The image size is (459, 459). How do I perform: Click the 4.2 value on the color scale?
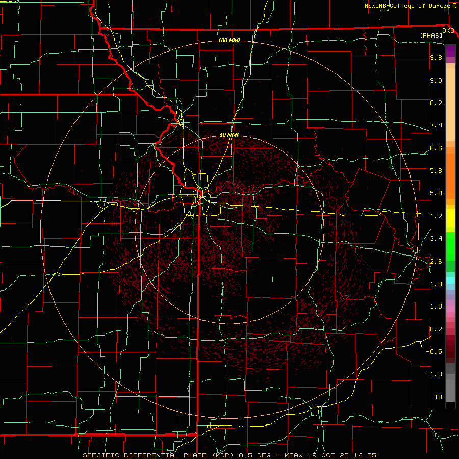pos(436,216)
